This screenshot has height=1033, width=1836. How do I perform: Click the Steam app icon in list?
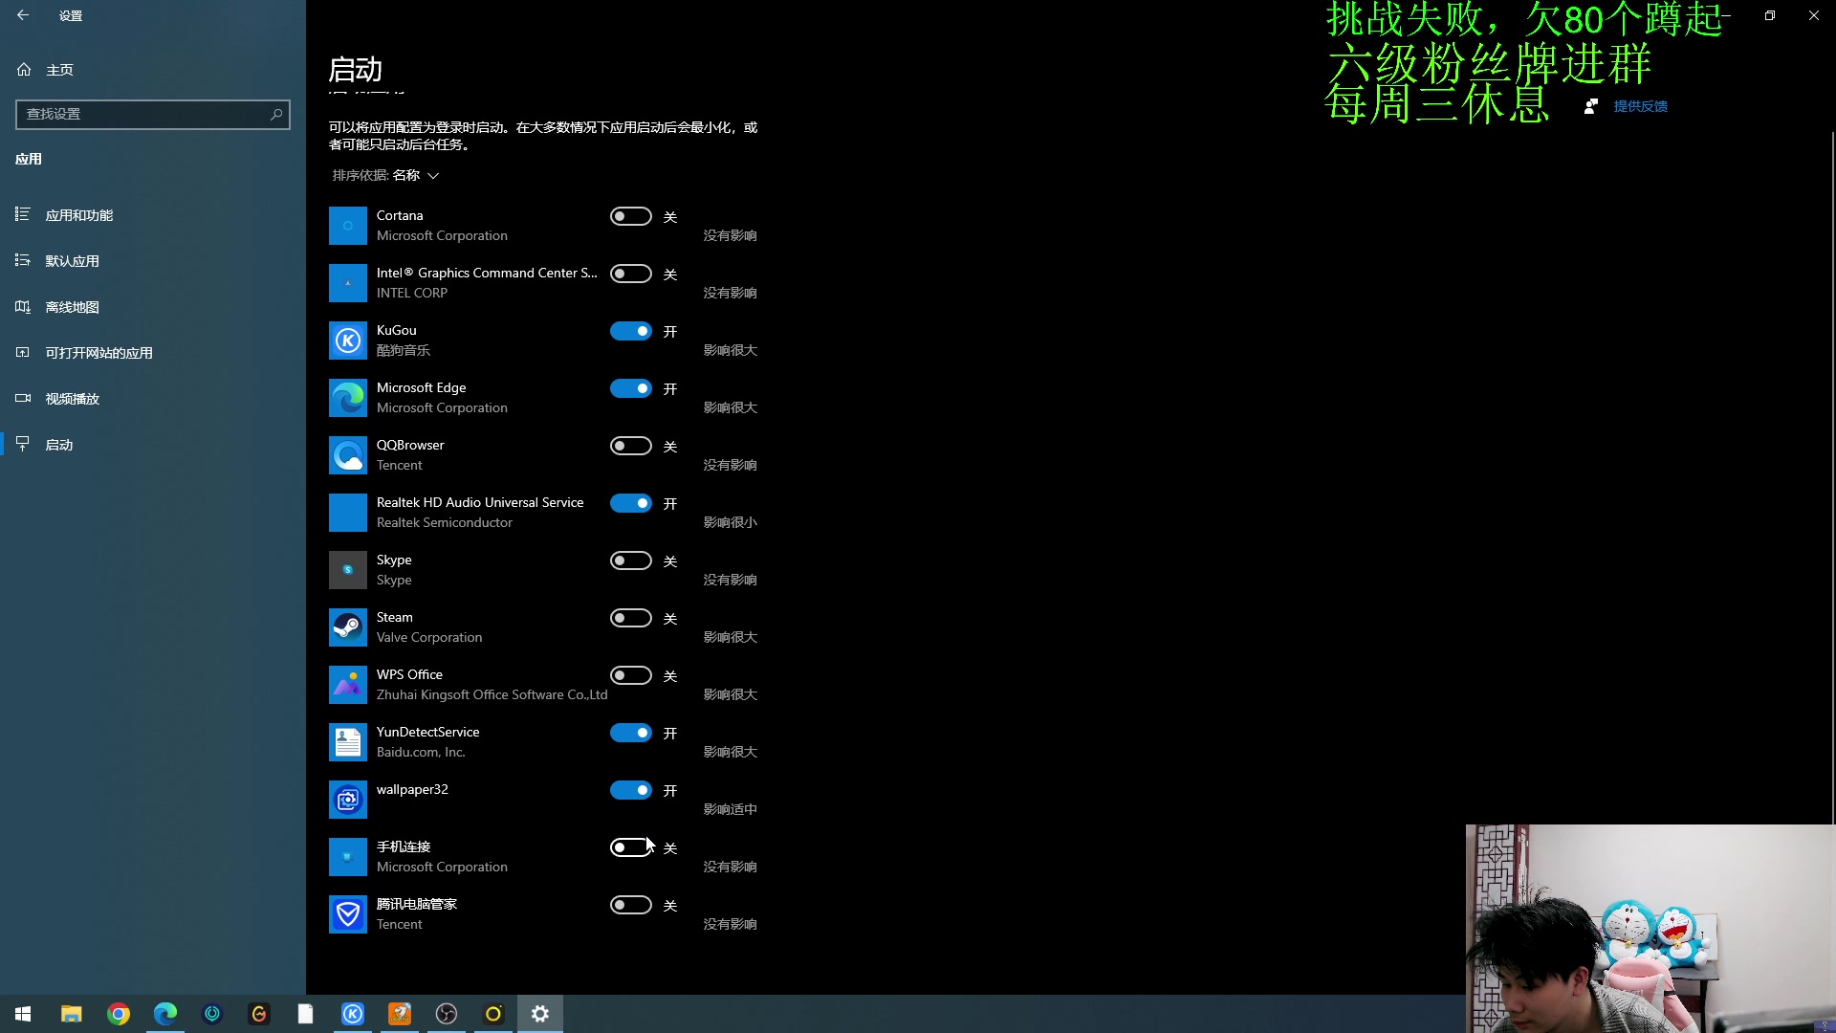click(347, 627)
